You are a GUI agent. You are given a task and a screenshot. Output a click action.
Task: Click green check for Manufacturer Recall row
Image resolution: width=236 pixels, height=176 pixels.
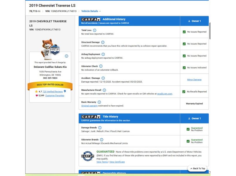click(x=184, y=92)
